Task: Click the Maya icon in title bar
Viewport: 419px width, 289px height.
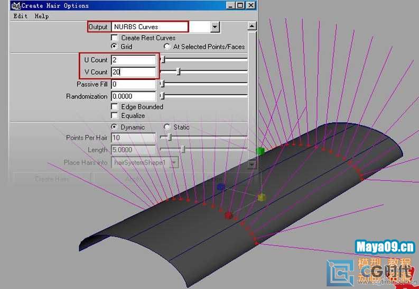Action: (16, 5)
